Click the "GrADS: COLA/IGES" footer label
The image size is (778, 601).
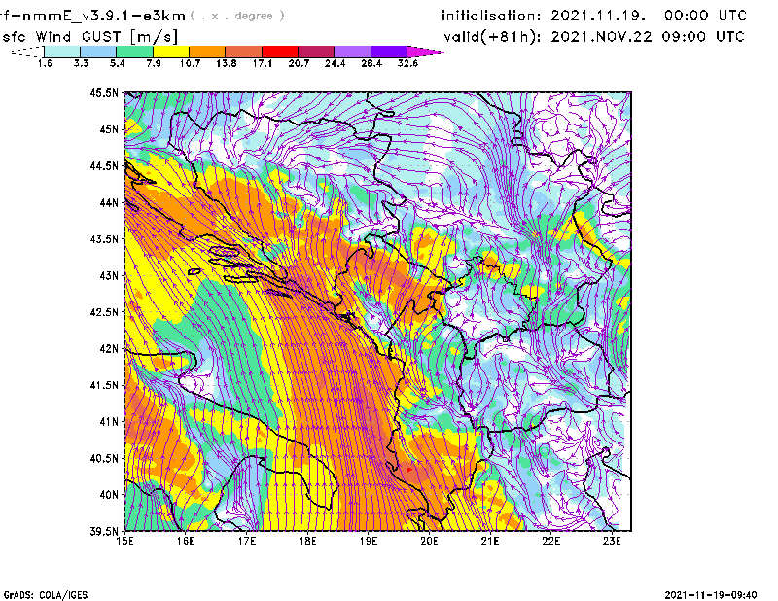point(46,595)
